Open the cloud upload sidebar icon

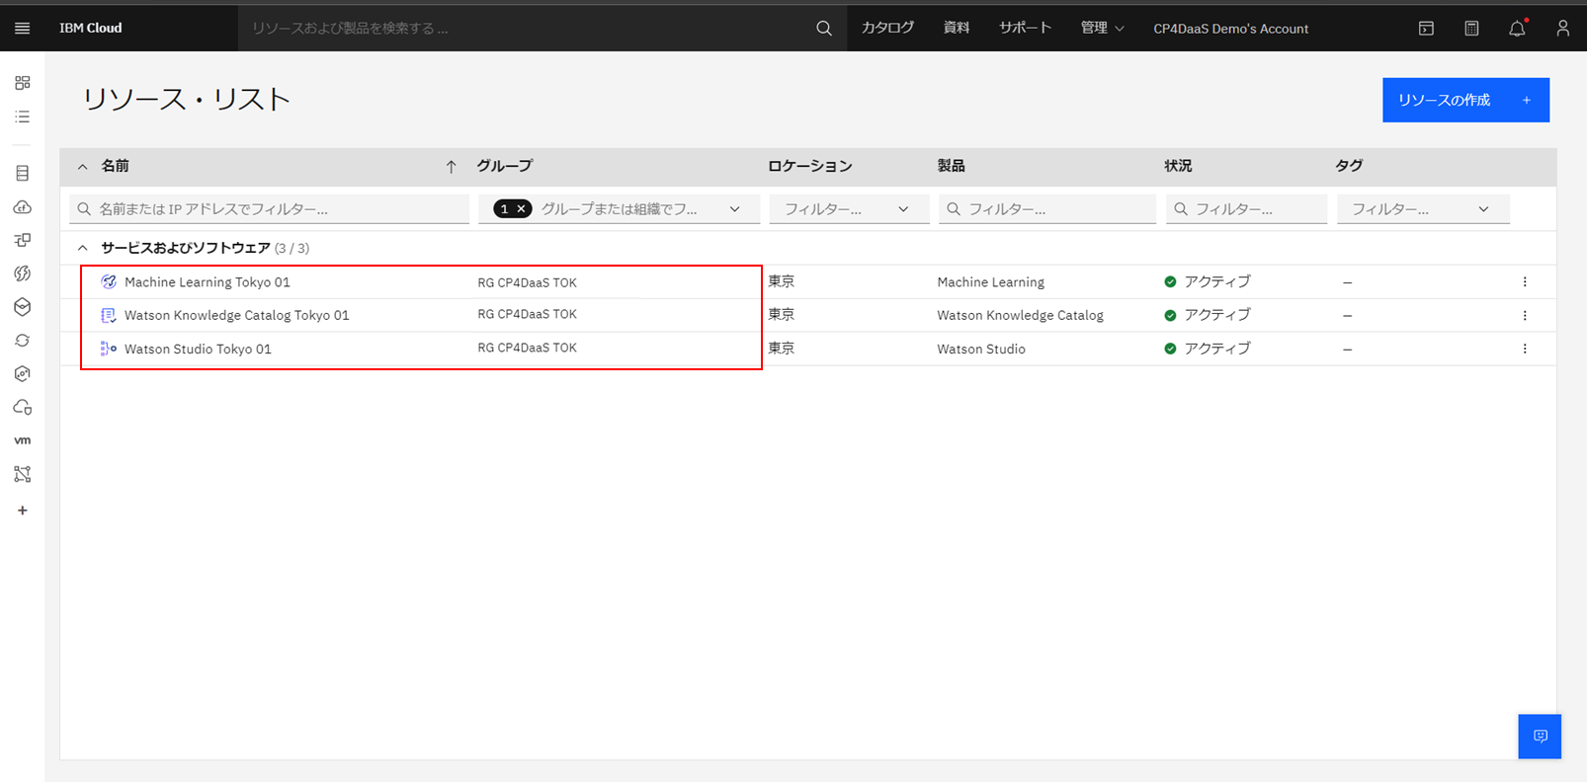coord(23,207)
